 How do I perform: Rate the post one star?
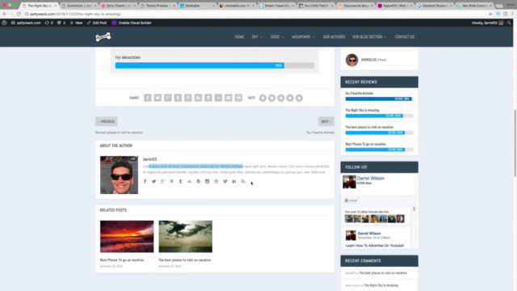click(263, 98)
